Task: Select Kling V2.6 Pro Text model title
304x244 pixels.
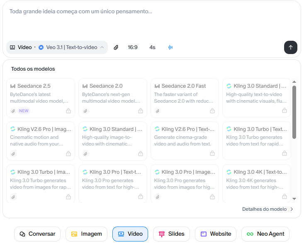Action: [188, 129]
